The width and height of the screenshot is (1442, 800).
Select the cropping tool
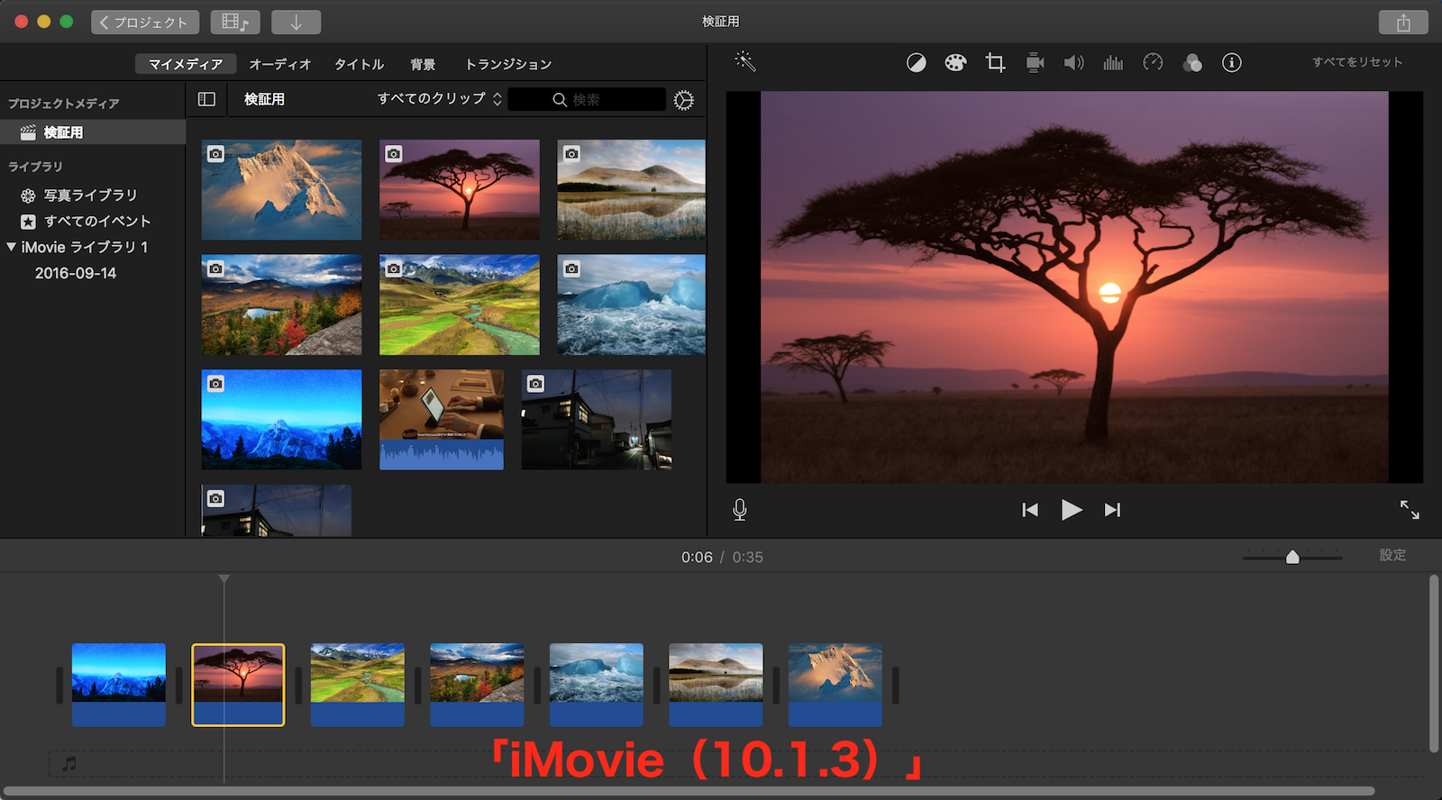995,62
